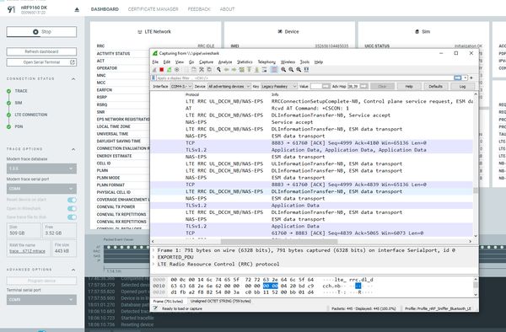Go to the next packet arrow icon
506x332 pixels.
tap(234, 70)
